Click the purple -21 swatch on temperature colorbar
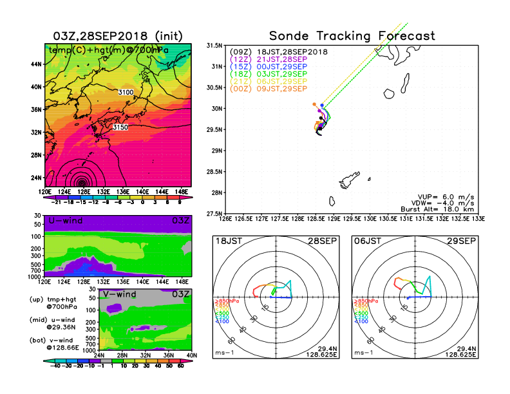Image resolution: width=510 pixels, height=394 pixels. tap(49, 198)
